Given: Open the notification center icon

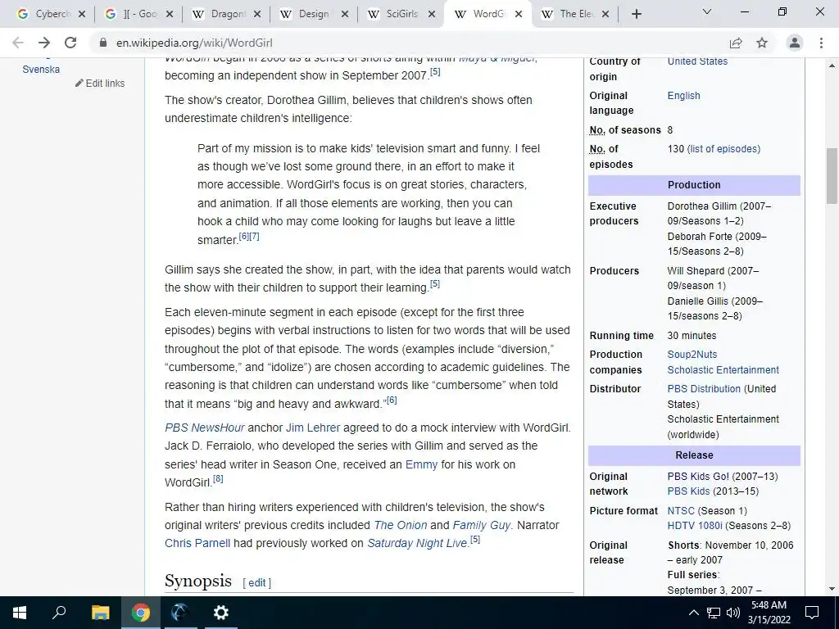Looking at the screenshot, I should tap(812, 613).
